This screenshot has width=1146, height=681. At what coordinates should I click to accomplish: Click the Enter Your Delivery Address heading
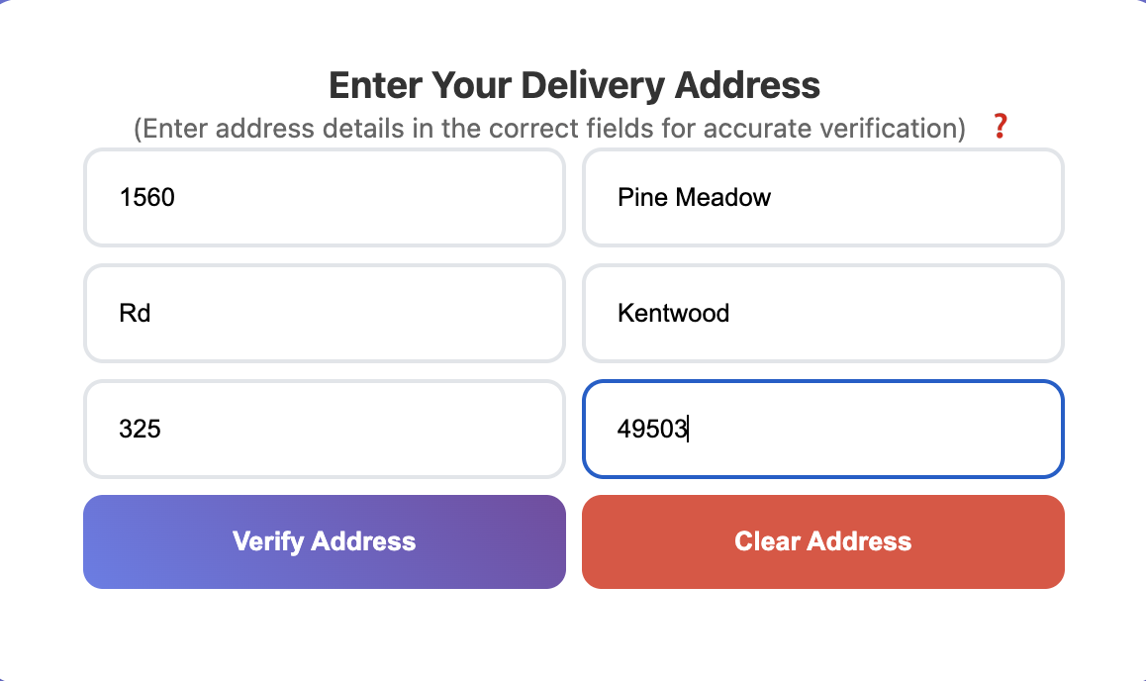(x=574, y=85)
